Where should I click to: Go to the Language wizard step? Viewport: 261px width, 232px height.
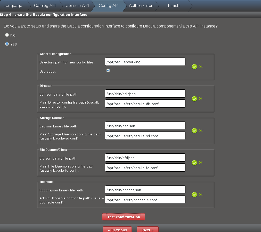click(13, 5)
